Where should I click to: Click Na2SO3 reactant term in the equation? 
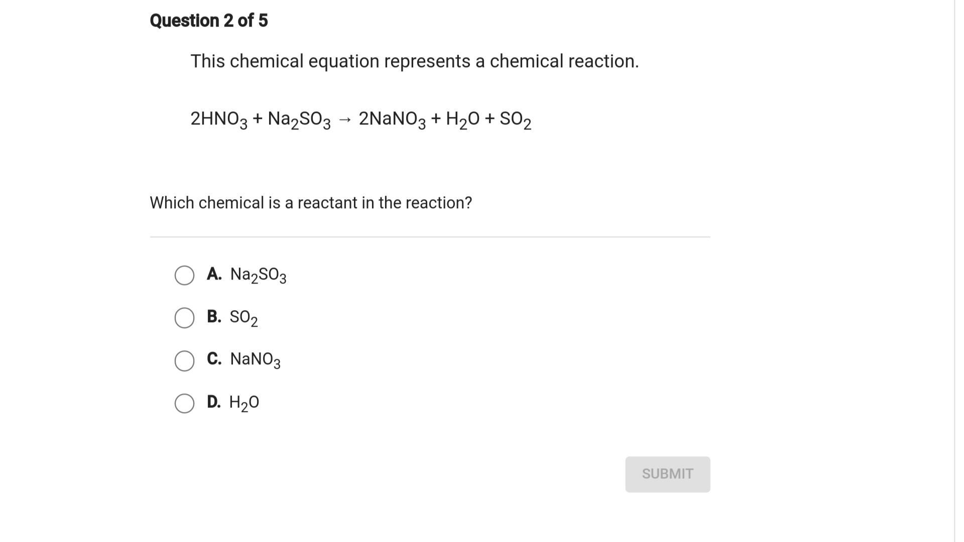tap(299, 119)
